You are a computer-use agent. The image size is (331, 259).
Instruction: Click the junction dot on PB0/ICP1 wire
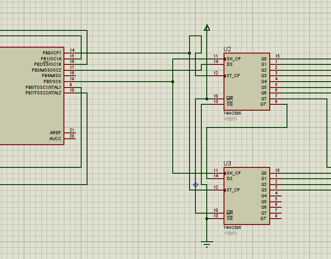(190, 53)
